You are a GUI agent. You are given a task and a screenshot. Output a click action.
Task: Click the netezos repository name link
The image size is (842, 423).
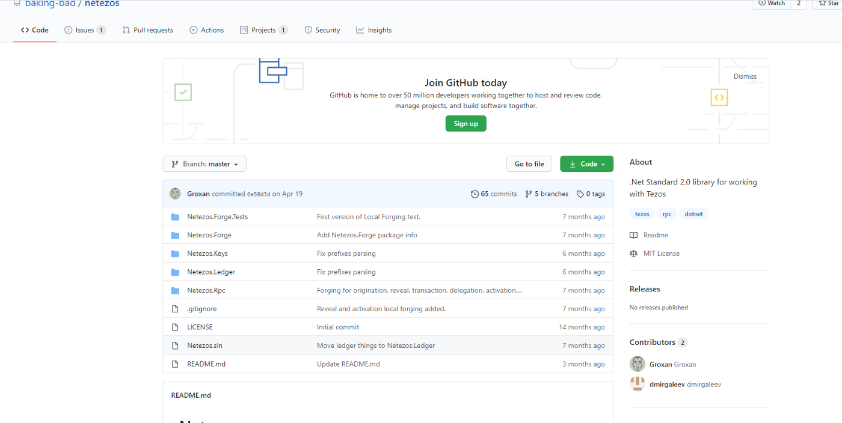[102, 4]
